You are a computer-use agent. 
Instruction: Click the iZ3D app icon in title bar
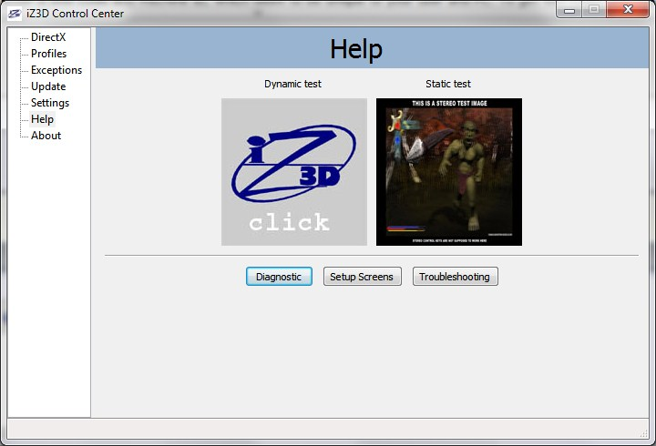click(x=15, y=14)
